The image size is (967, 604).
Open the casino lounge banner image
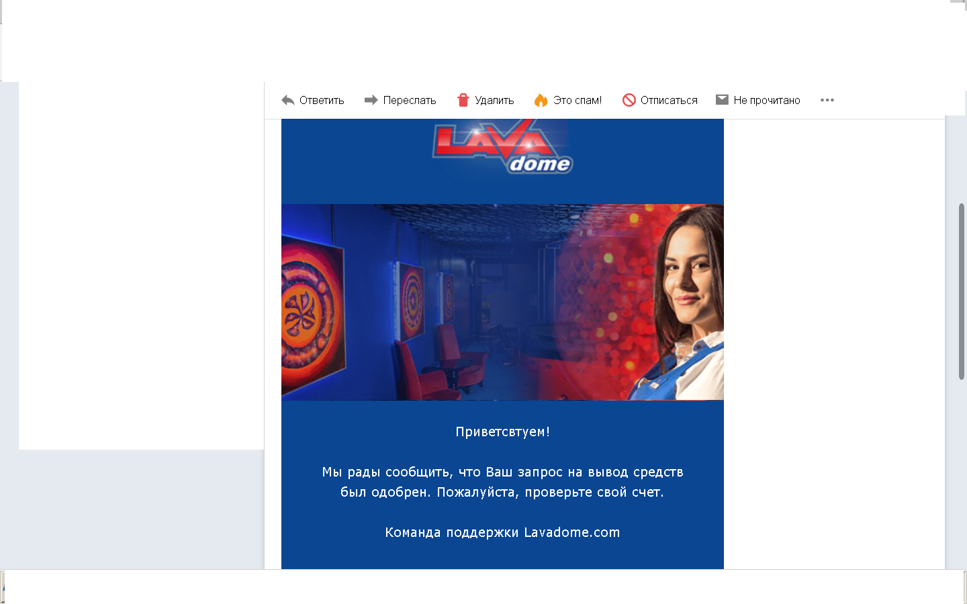(x=502, y=302)
